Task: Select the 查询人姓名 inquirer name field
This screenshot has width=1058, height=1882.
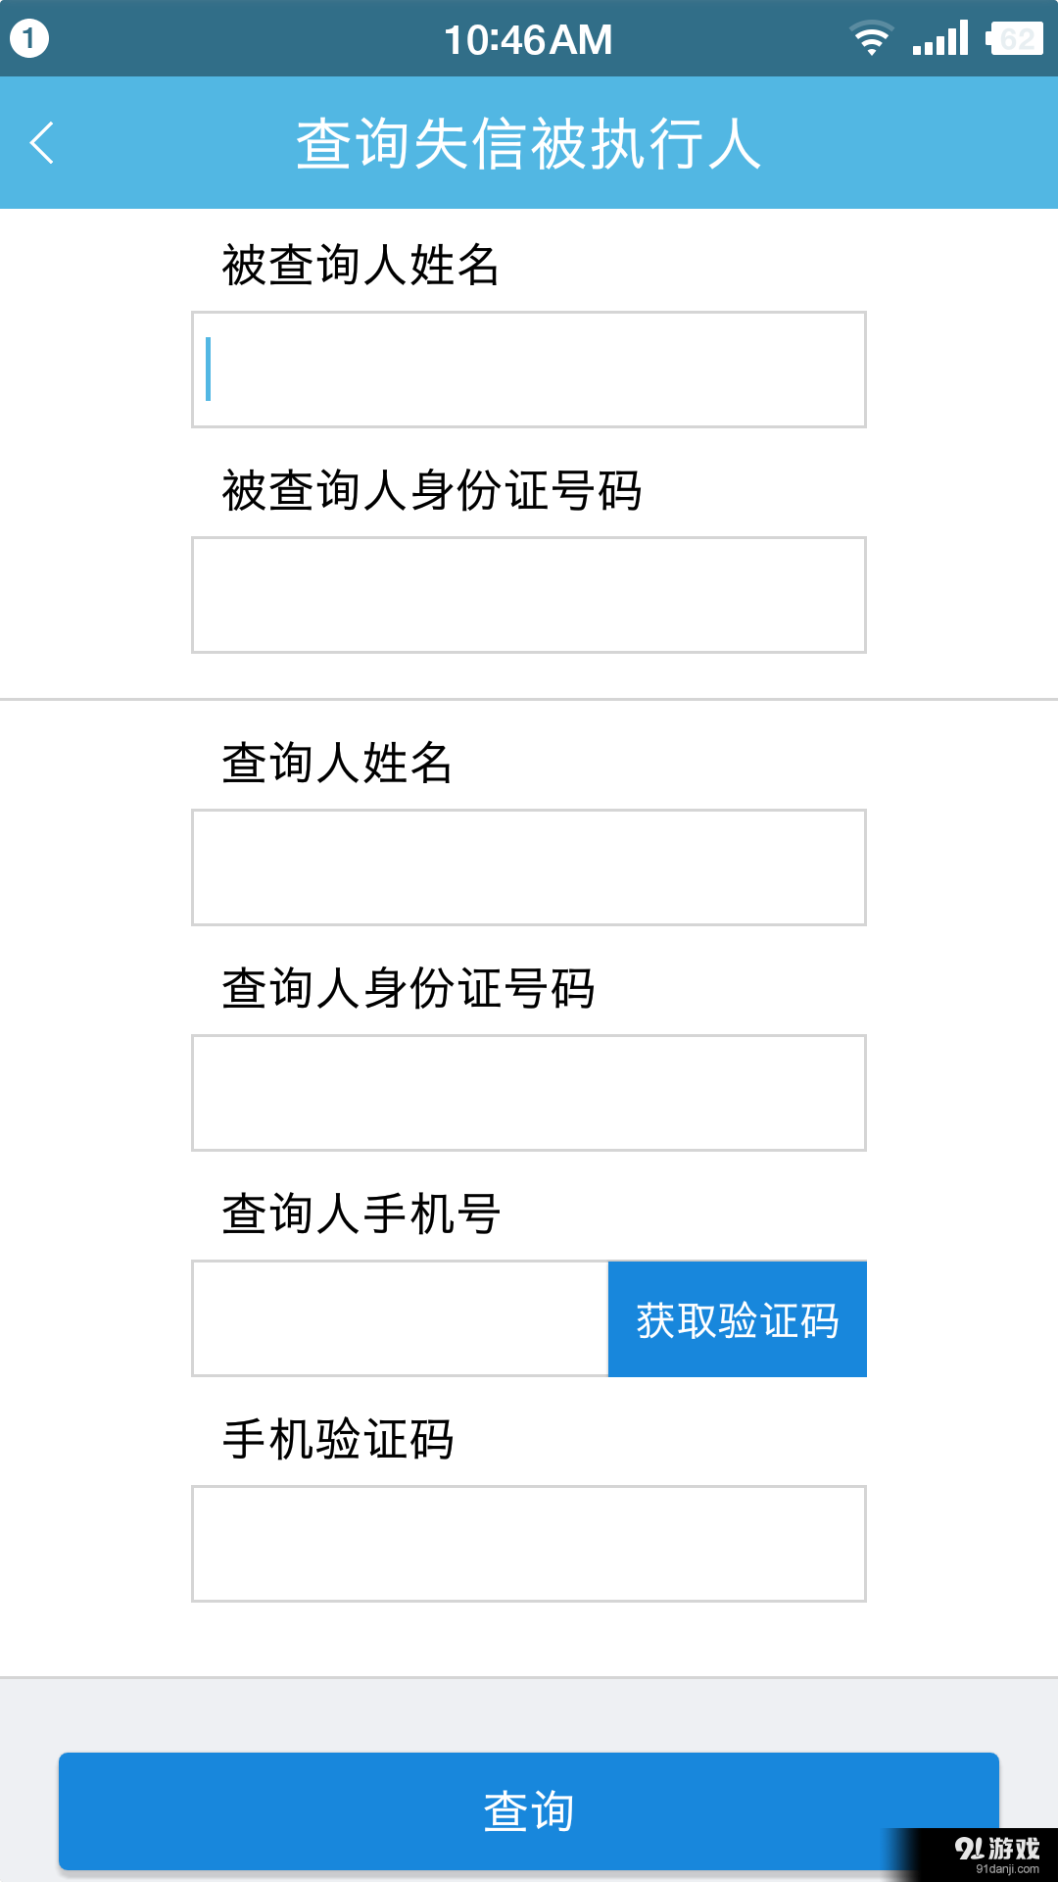Action: pos(529,867)
